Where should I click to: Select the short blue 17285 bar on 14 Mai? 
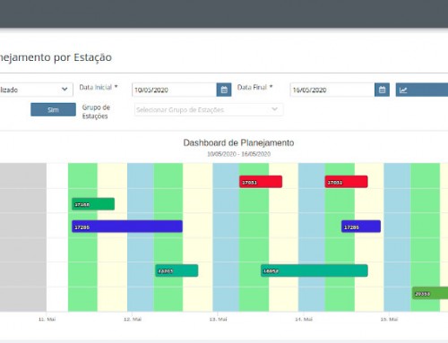(x=361, y=227)
